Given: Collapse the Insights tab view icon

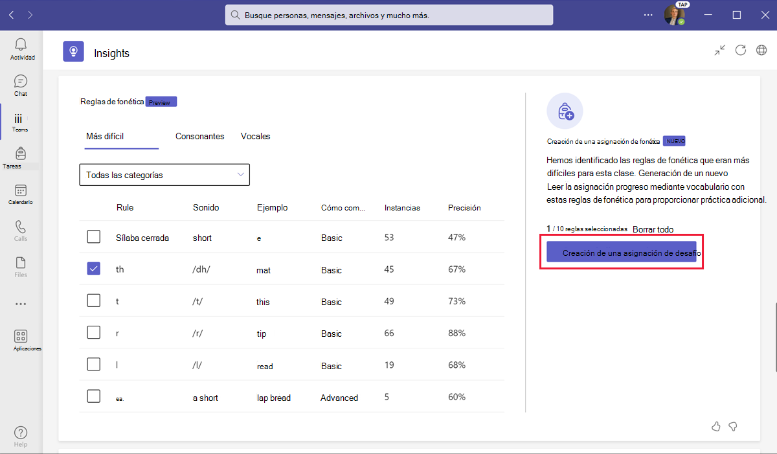Looking at the screenshot, I should click(720, 50).
